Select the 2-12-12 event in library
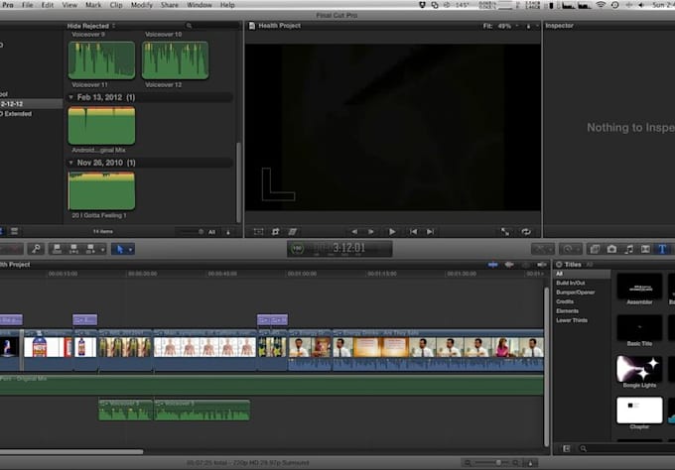The height and width of the screenshot is (470, 675). click(x=31, y=104)
